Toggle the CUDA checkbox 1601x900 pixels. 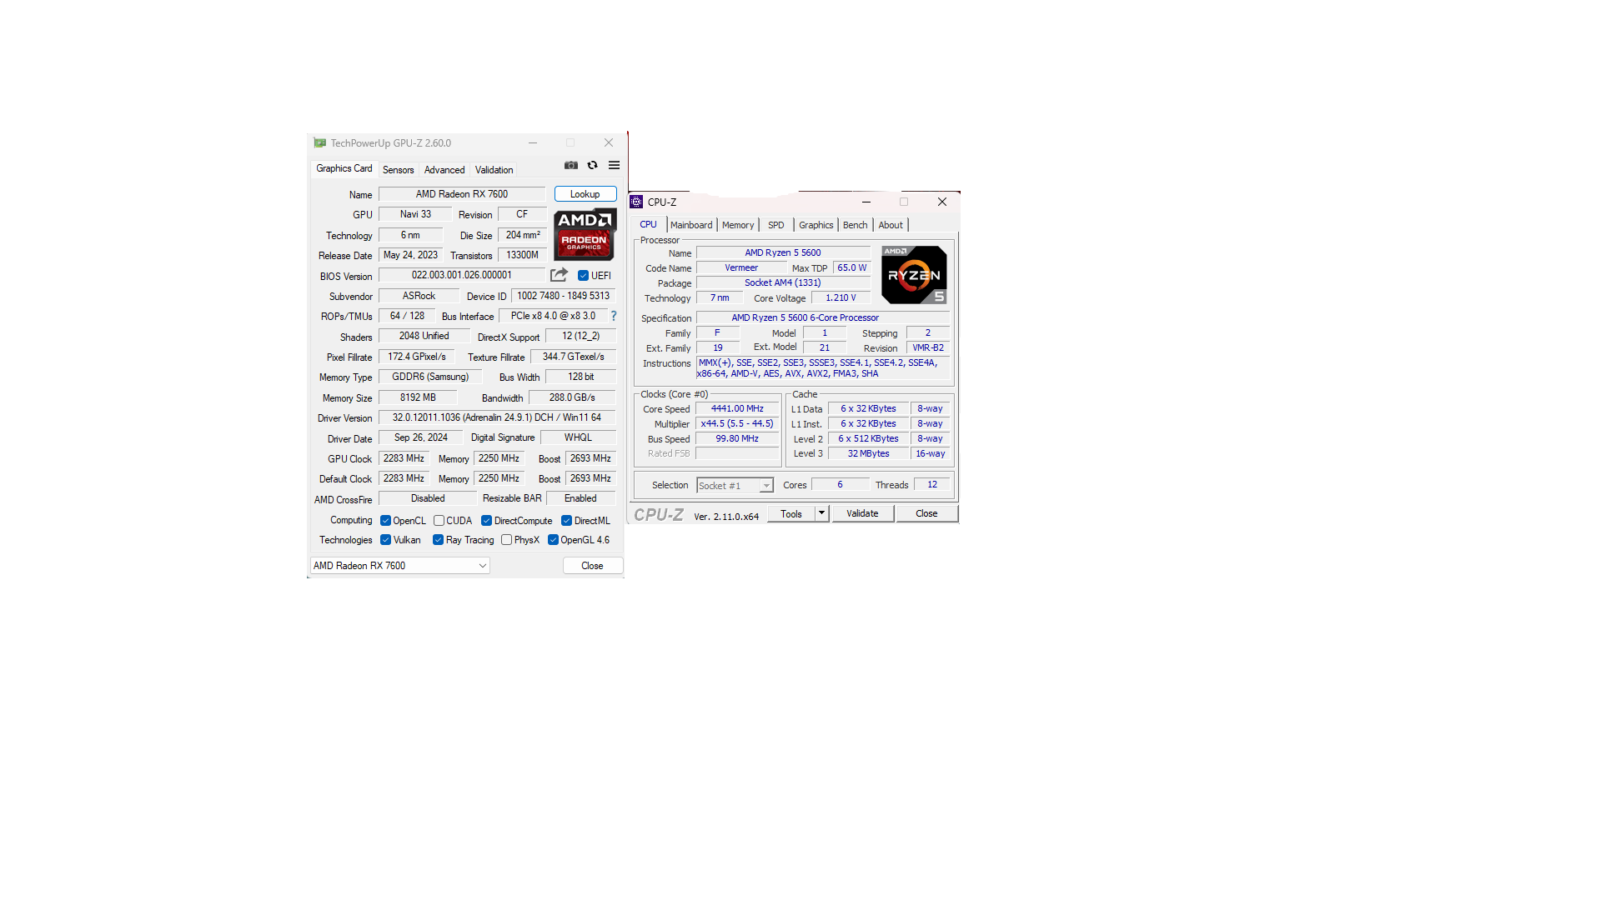pyautogui.click(x=439, y=521)
